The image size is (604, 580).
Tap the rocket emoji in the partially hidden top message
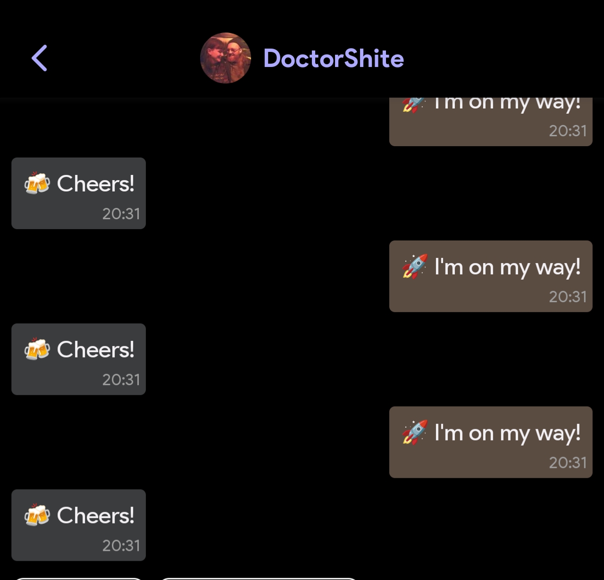[x=414, y=105]
